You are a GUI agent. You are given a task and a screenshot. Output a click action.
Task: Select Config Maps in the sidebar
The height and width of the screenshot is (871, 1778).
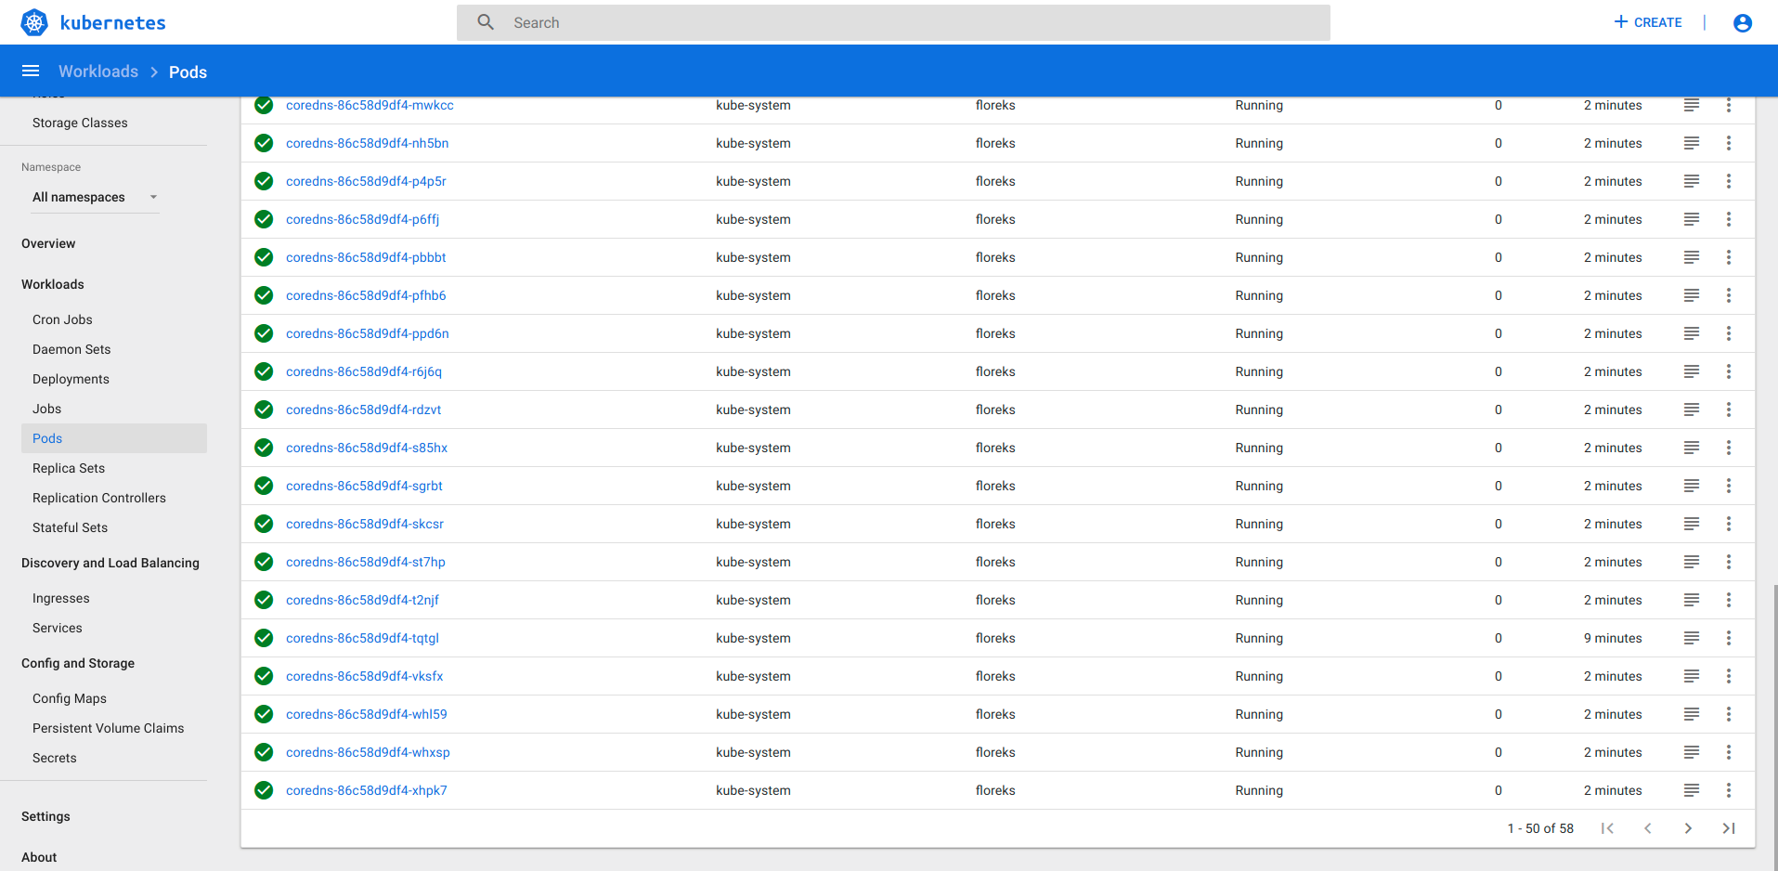pyautogui.click(x=69, y=698)
